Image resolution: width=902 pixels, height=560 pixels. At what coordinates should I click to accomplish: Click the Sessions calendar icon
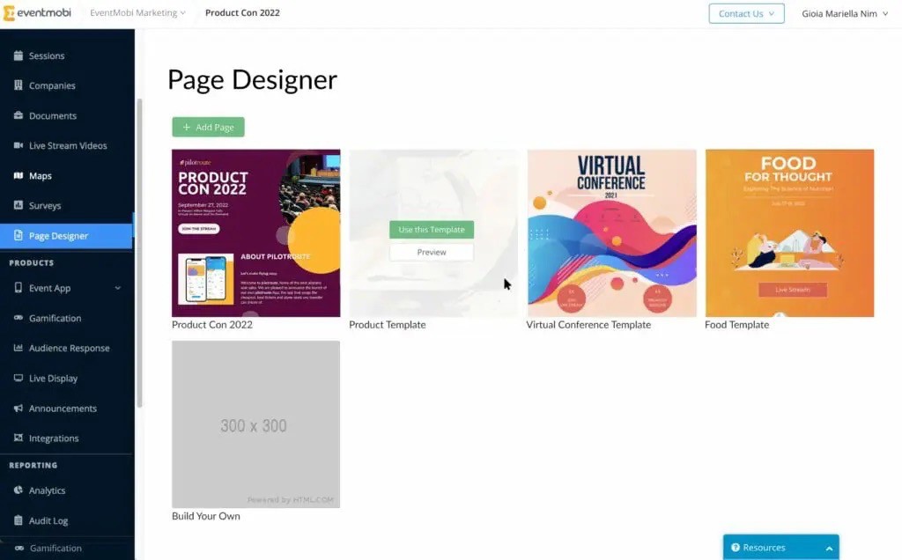(x=18, y=55)
